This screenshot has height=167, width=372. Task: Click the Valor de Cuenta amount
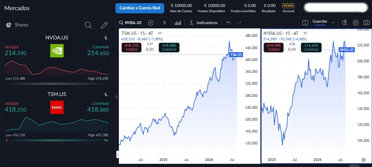(181, 6)
